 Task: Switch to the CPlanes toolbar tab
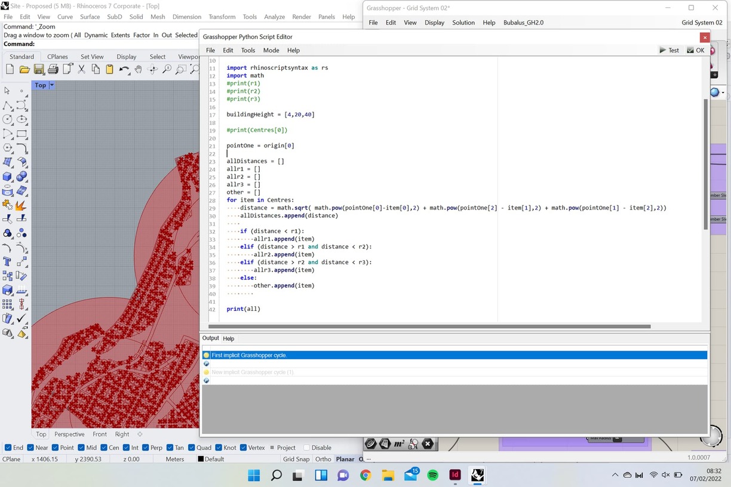pos(57,57)
